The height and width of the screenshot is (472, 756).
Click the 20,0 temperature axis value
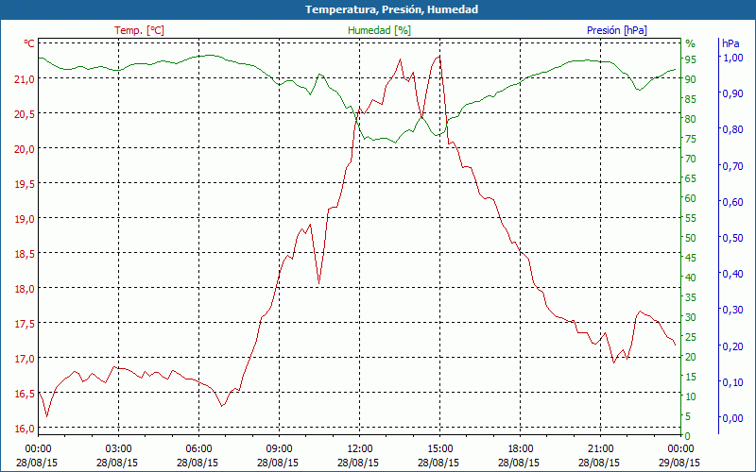point(25,149)
